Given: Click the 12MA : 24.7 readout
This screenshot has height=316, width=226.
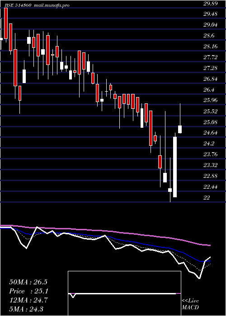Looking at the screenshot, I should click(28, 300).
